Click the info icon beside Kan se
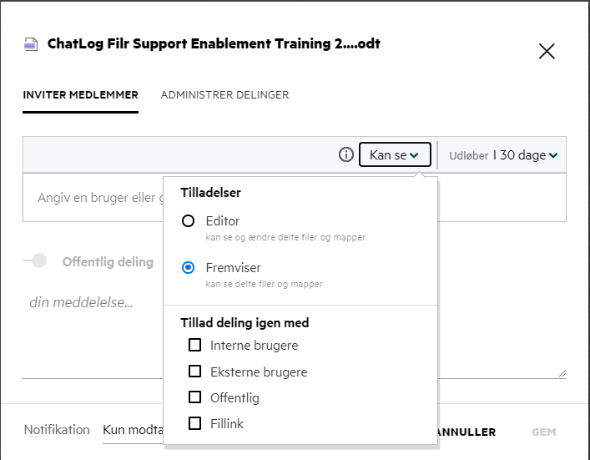590x460 pixels. point(345,155)
